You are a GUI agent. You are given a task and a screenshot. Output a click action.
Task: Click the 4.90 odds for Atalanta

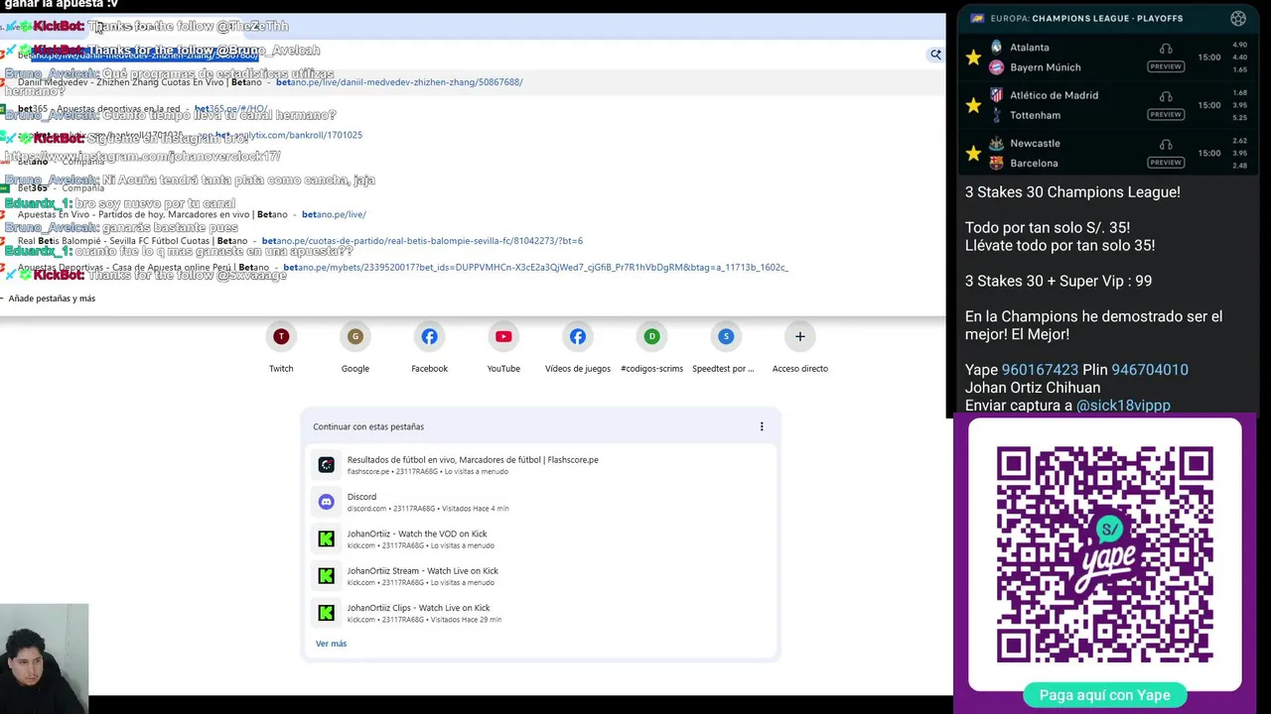1239,45
